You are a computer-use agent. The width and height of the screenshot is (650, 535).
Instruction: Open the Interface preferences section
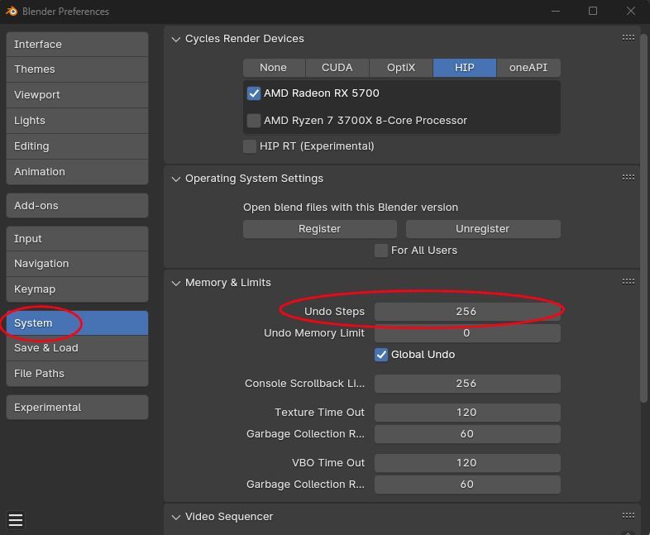pos(77,45)
